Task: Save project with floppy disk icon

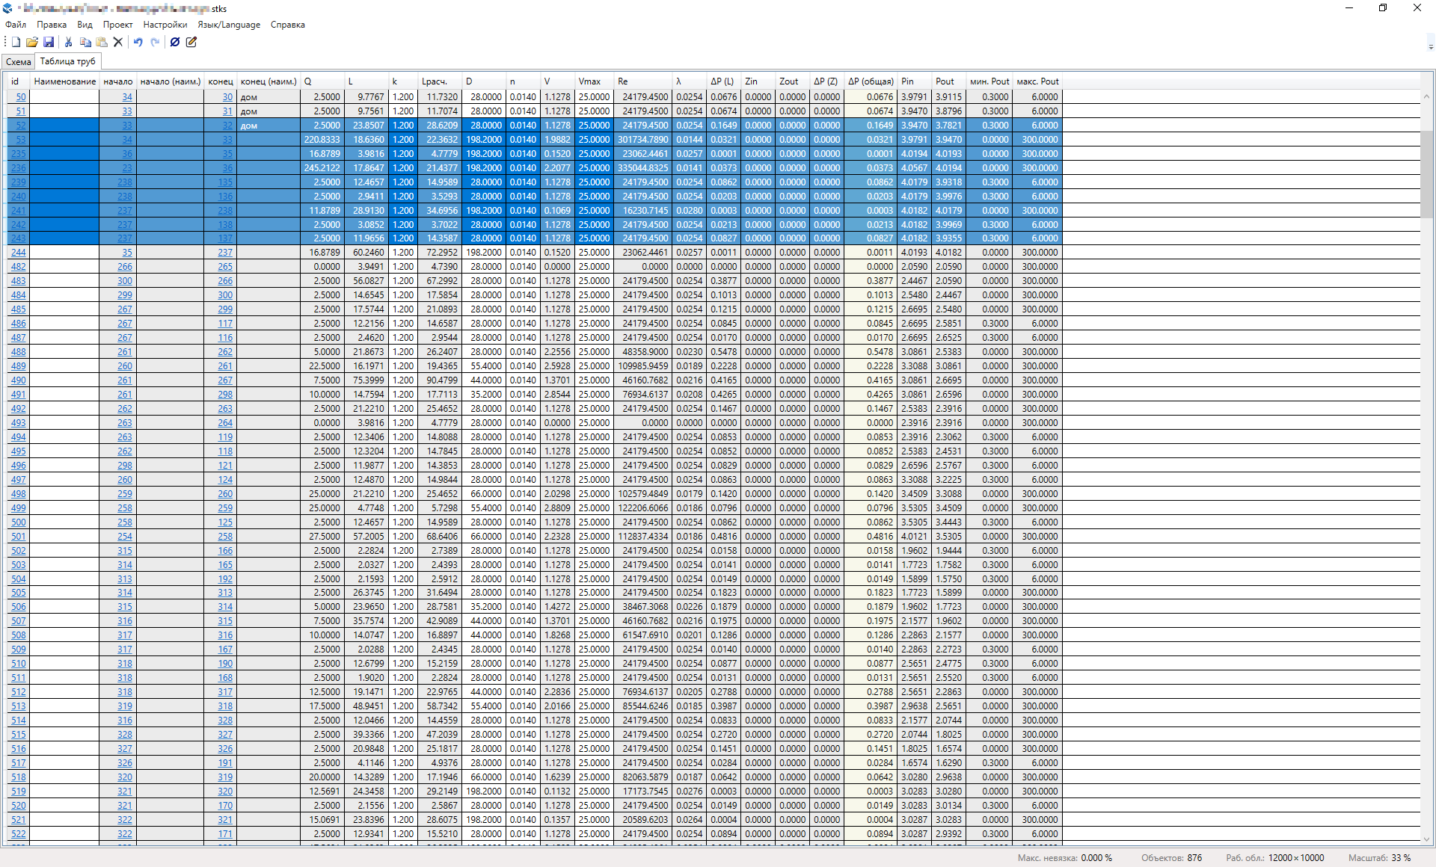Action: click(x=49, y=43)
